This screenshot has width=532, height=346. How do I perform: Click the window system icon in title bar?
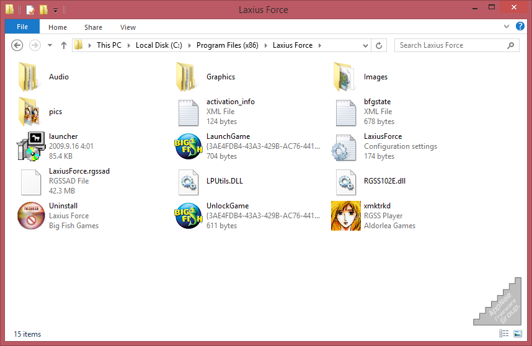9,9
